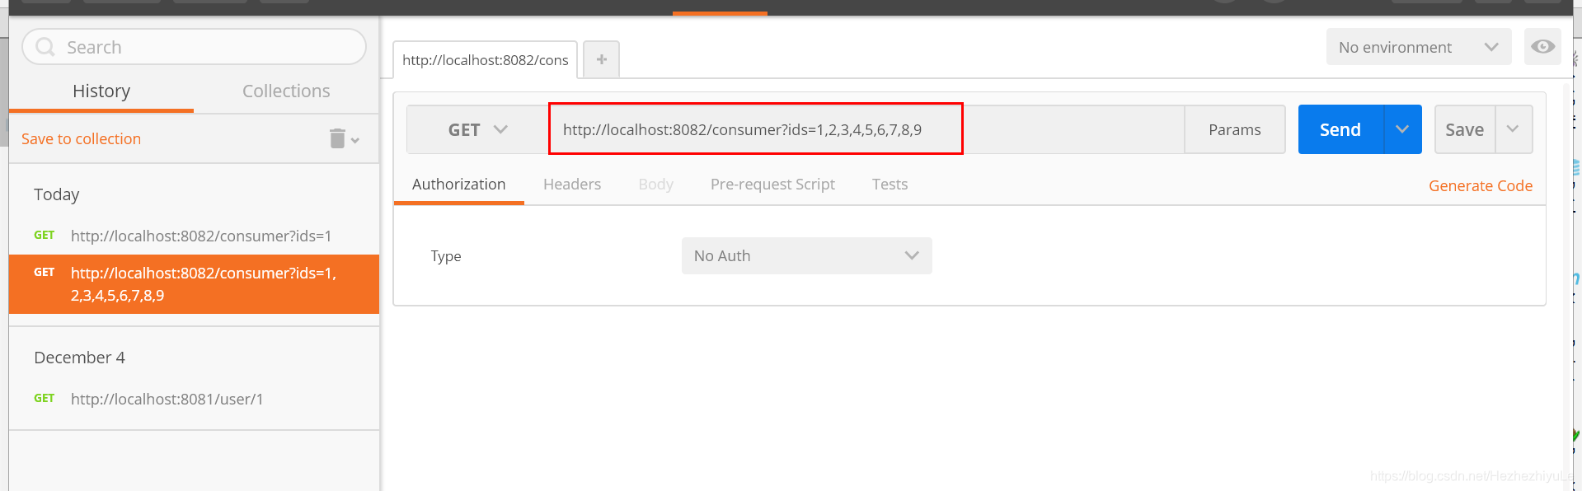Toggle environment quick look eye icon

pyautogui.click(x=1543, y=47)
